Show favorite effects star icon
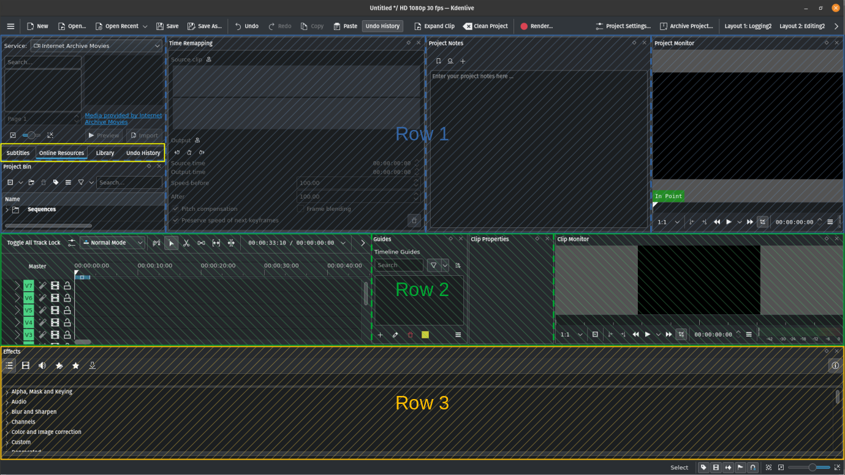This screenshot has height=475, width=845. pyautogui.click(x=75, y=365)
